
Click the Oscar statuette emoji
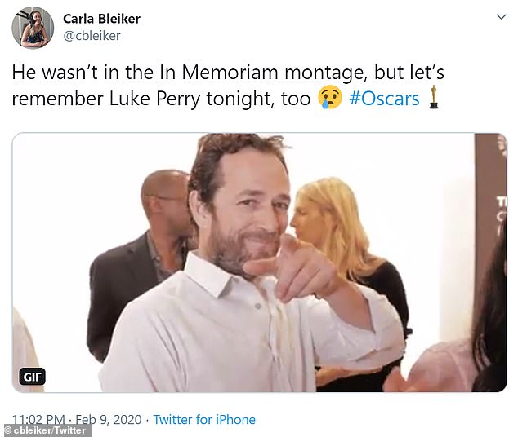click(x=433, y=97)
